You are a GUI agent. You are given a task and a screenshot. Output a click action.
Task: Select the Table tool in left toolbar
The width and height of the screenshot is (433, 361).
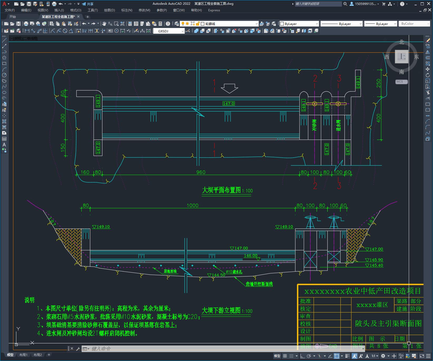[x=4, y=139]
